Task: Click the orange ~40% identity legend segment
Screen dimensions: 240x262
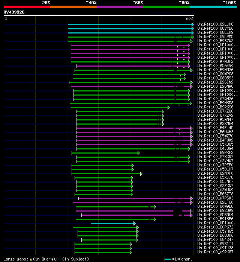Action: click(73, 7)
